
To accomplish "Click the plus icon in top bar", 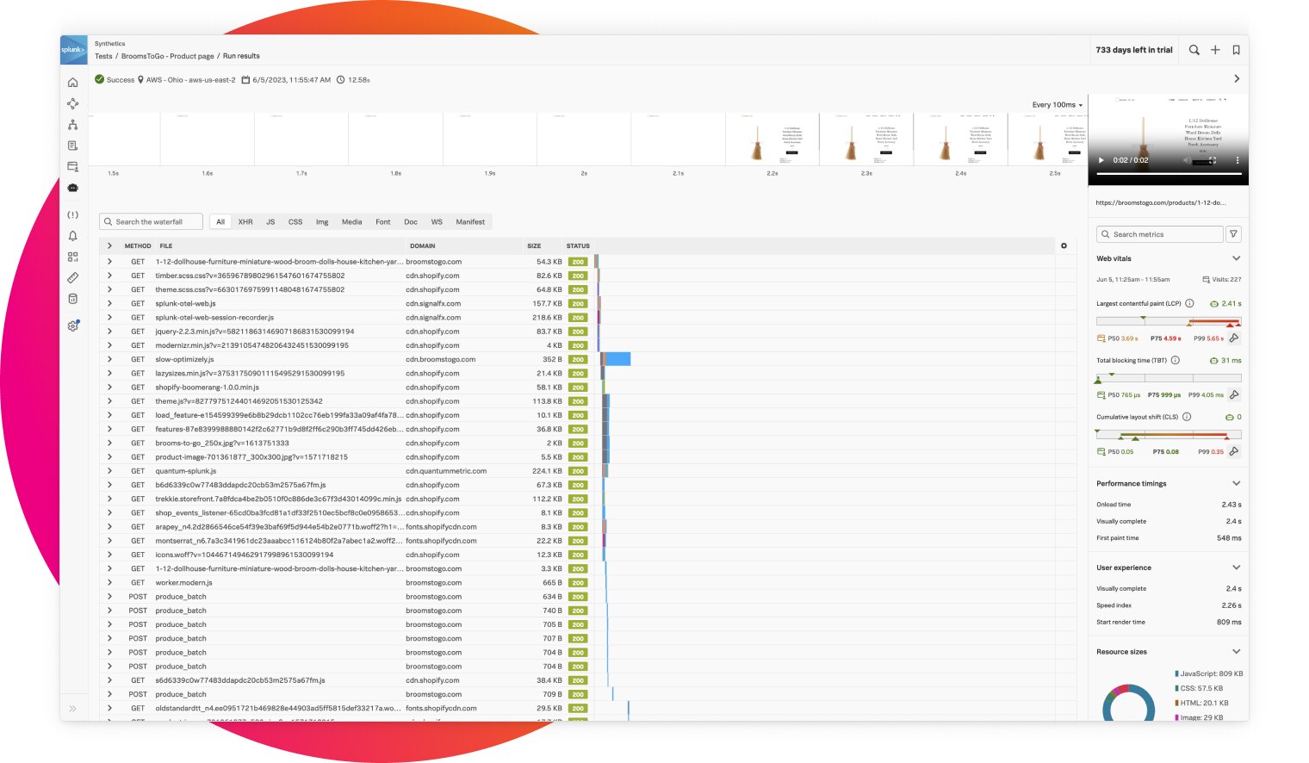I will coord(1215,50).
